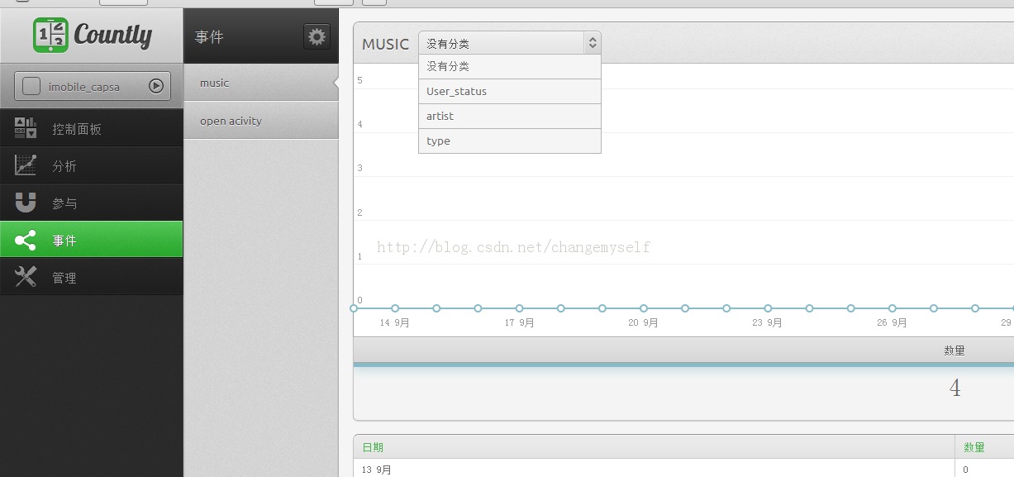This screenshot has height=477, width=1014.
Task: Choose 没有分类 option in list
Action: click(510, 67)
